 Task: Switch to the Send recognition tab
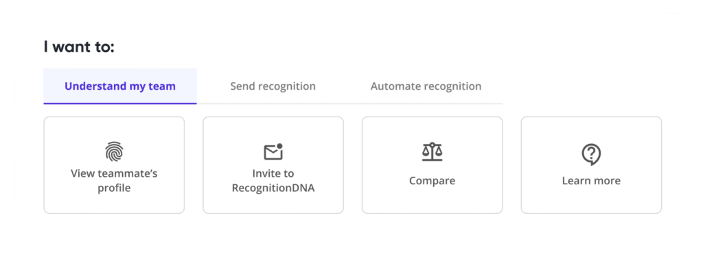click(273, 86)
